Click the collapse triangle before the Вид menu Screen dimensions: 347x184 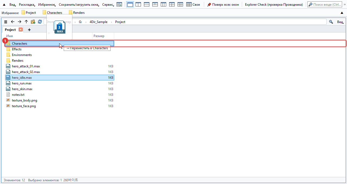[4, 5]
